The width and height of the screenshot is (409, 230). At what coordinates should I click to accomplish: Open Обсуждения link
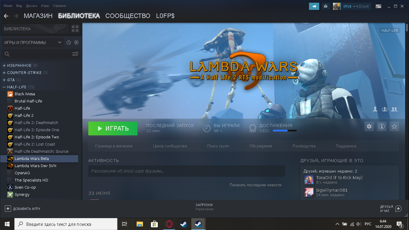click(x=261, y=146)
